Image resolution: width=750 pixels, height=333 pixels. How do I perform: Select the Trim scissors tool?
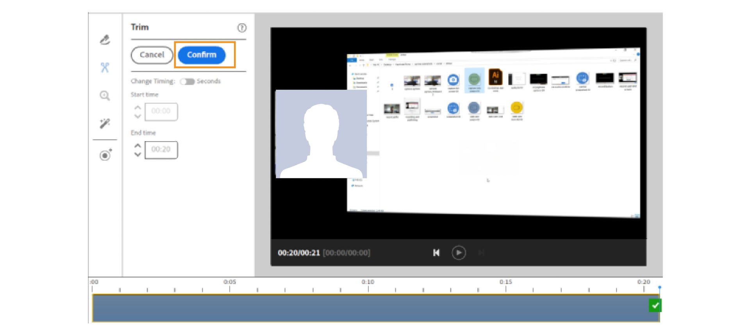click(105, 67)
